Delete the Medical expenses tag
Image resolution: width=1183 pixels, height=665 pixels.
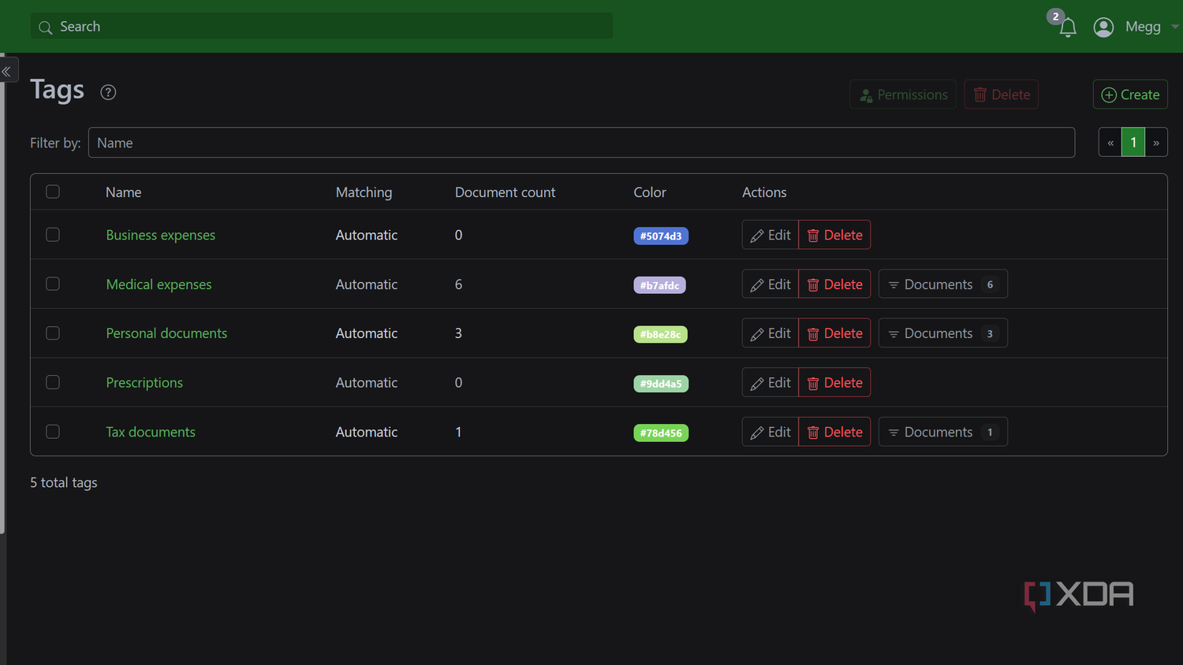(834, 284)
